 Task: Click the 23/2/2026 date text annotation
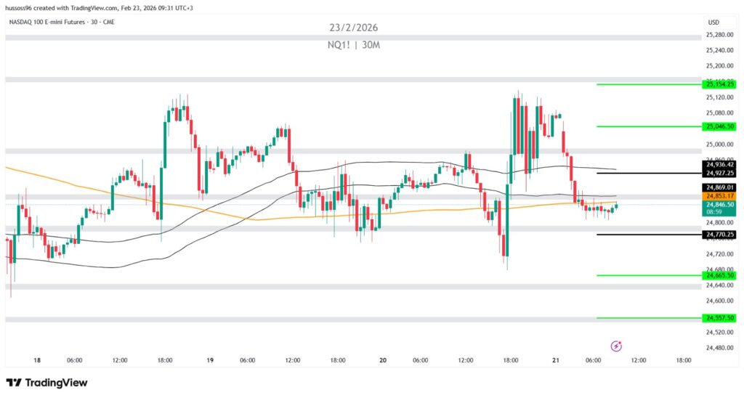point(353,28)
